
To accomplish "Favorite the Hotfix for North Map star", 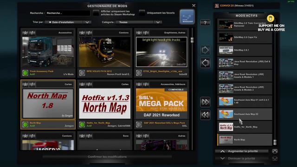I will tap(82, 84).
